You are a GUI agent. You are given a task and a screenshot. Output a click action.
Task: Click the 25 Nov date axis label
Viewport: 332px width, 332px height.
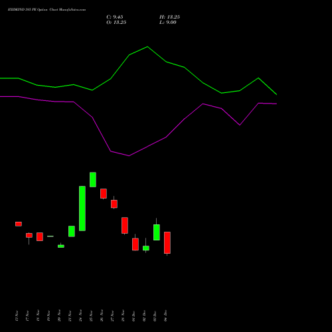(91, 316)
